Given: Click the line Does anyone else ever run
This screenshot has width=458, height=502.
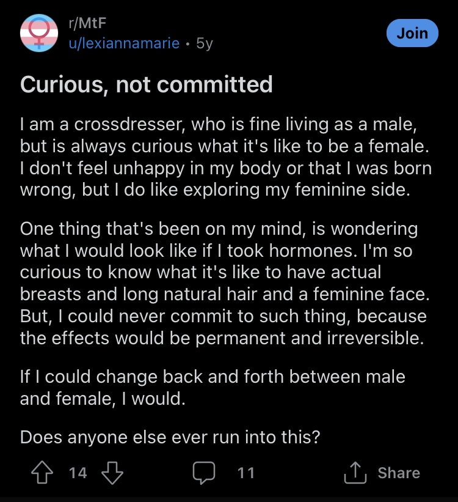Looking at the screenshot, I should 170,437.
